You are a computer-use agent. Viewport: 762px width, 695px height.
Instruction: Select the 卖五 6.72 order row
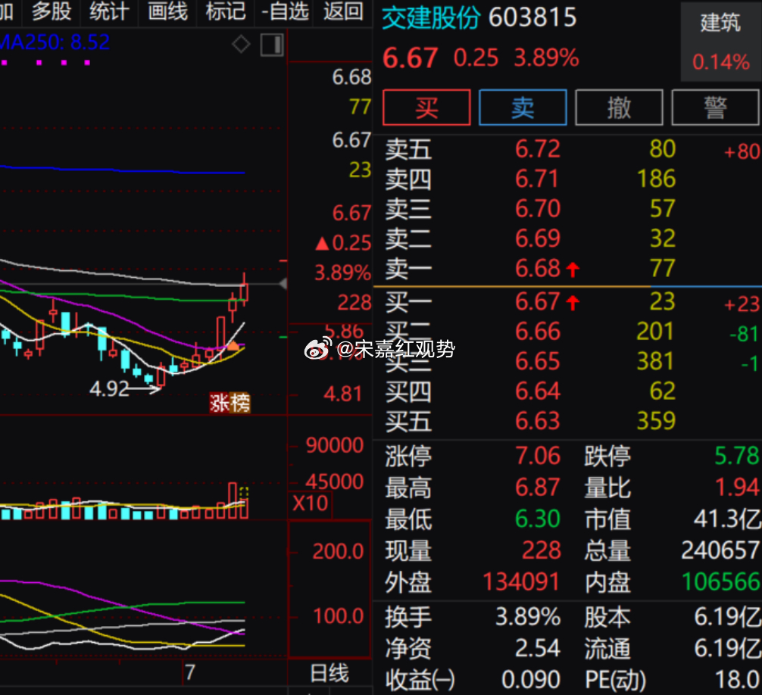pos(567,149)
